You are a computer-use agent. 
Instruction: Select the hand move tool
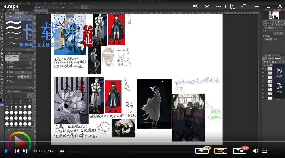pos(2,17)
